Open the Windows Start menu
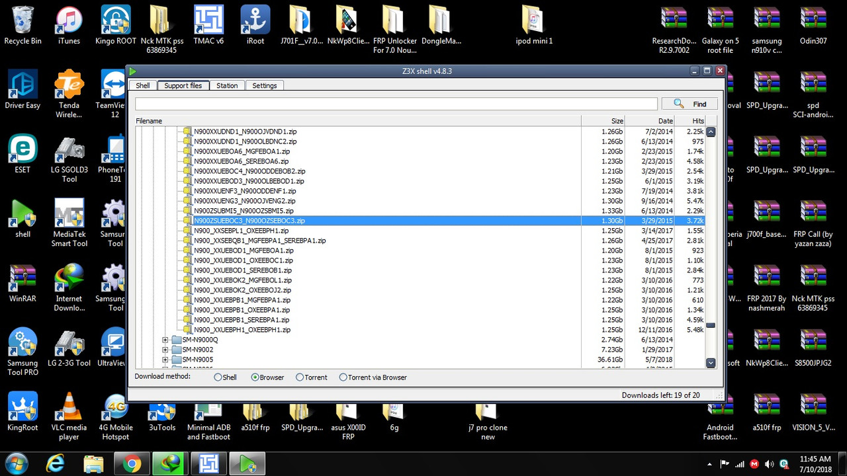The image size is (847, 476). (x=17, y=463)
